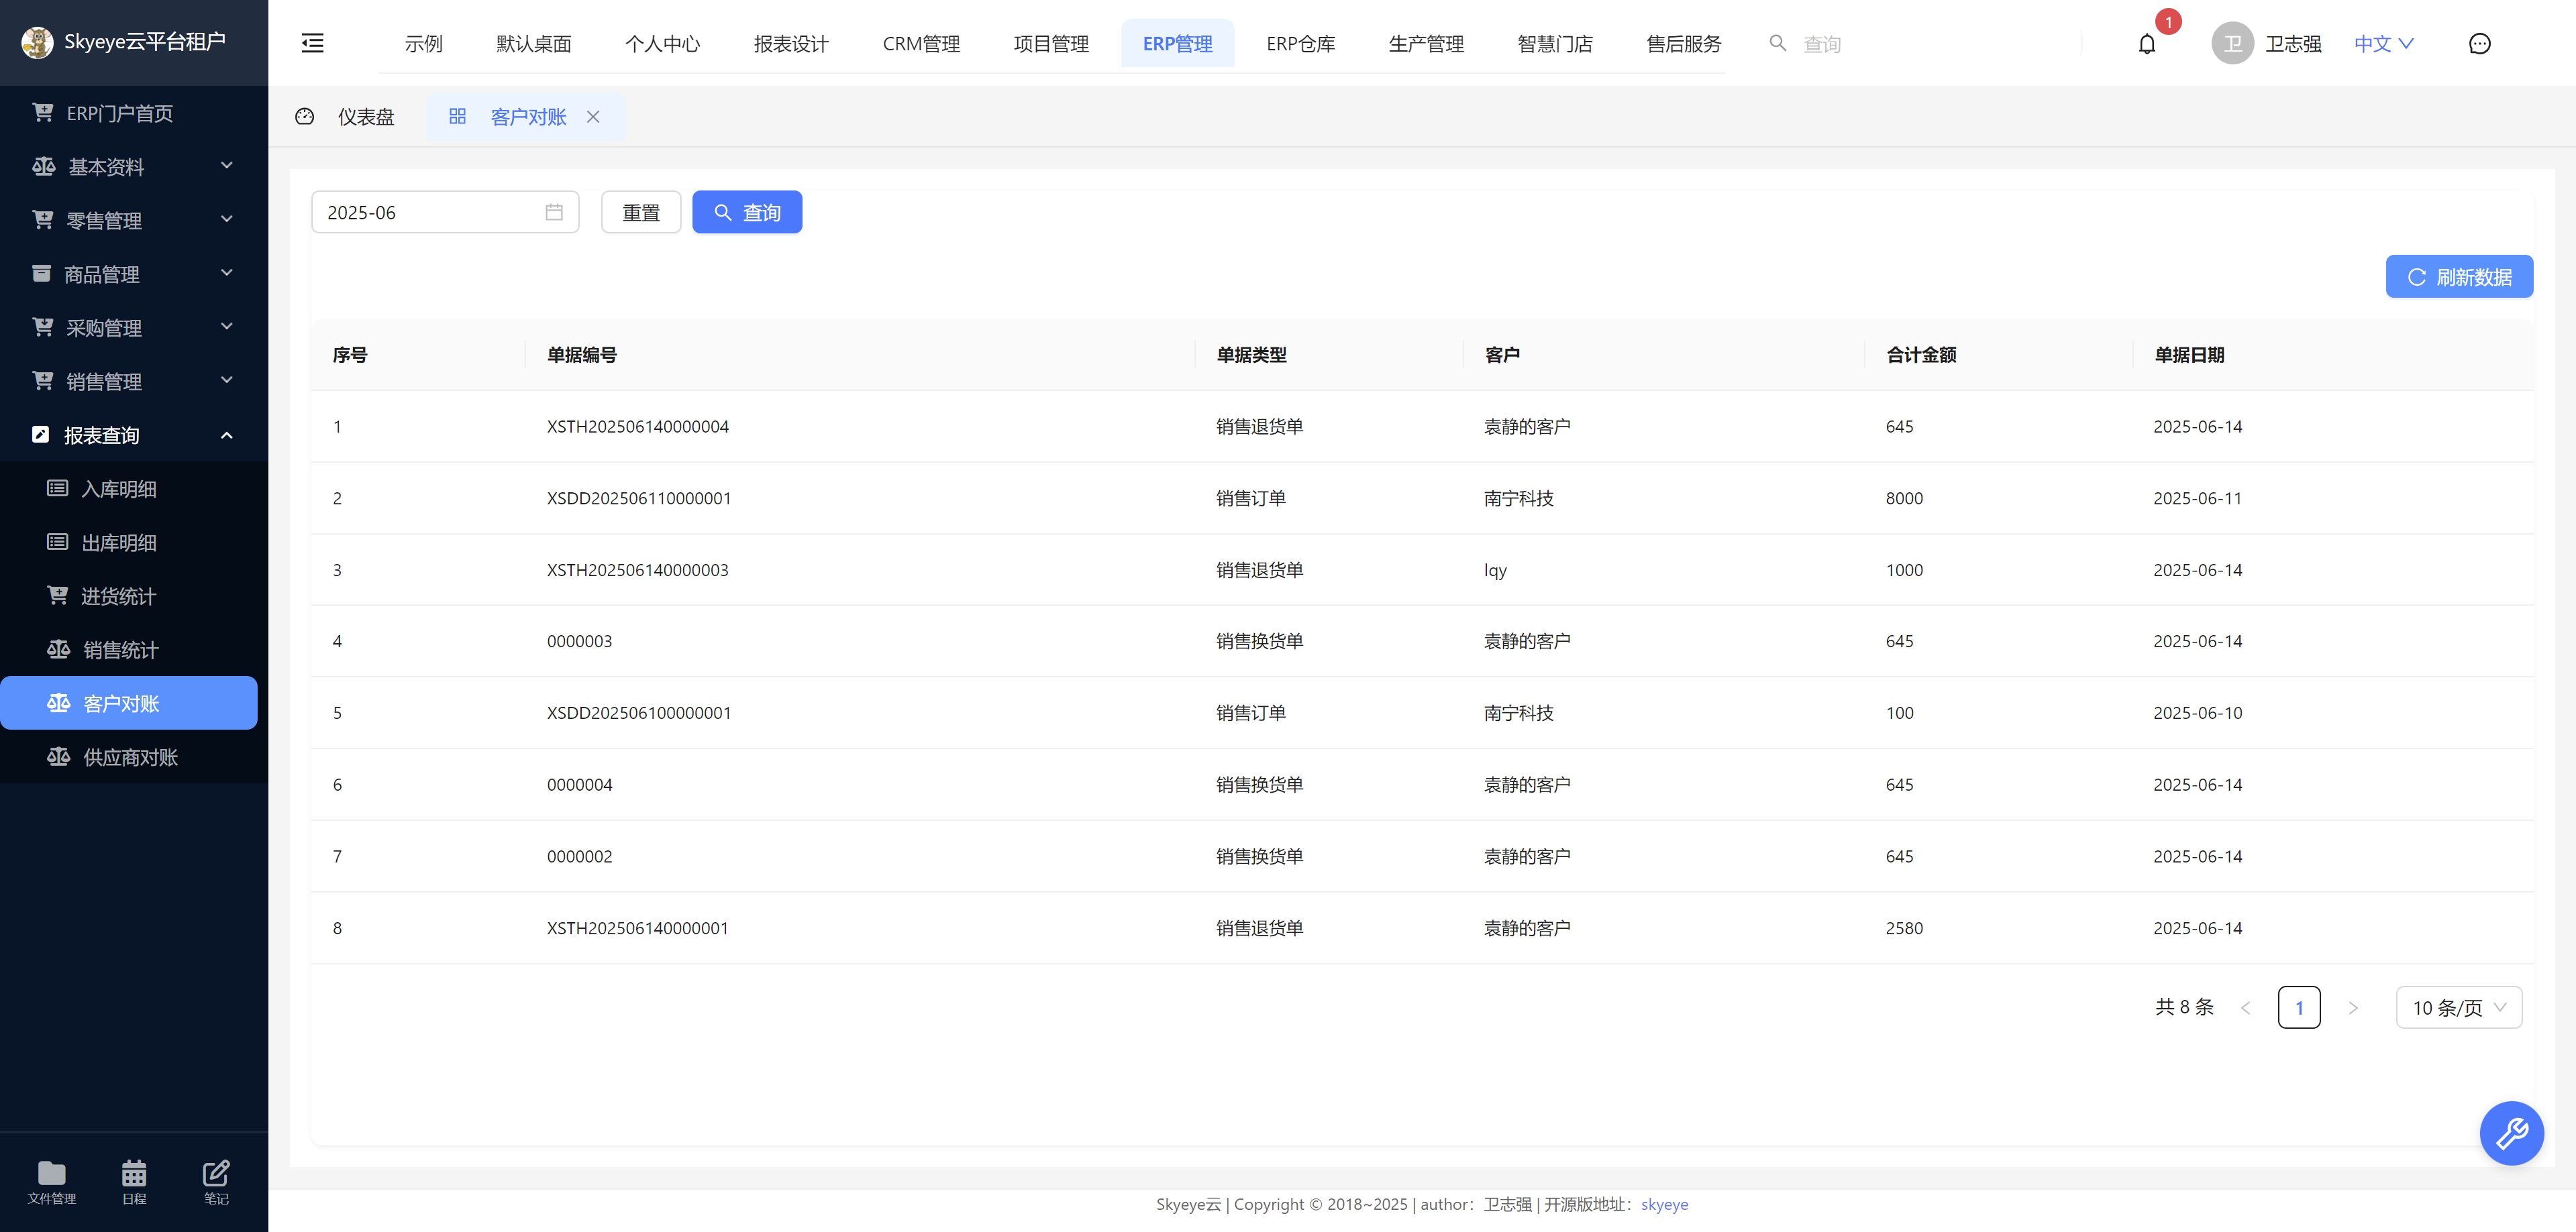
Task: Switch to the 项目管理 top menu
Action: [1051, 44]
